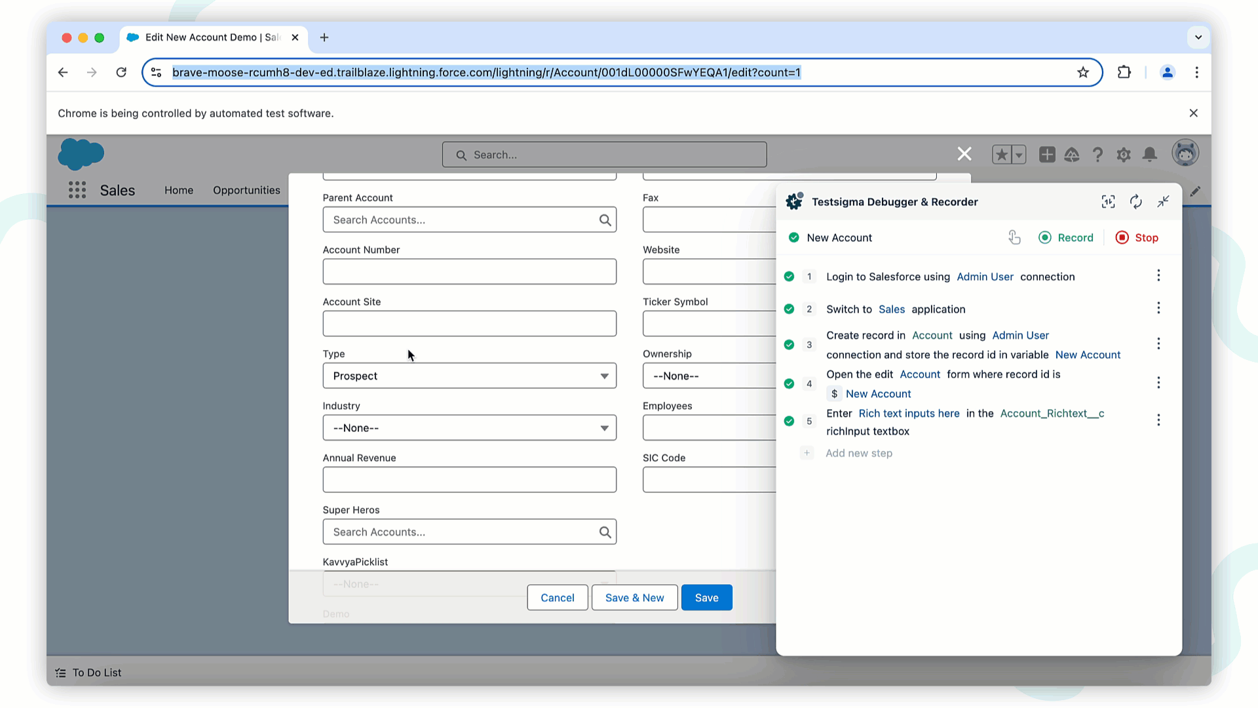Open the Chrome extensions puzzle icon

click(1124, 72)
